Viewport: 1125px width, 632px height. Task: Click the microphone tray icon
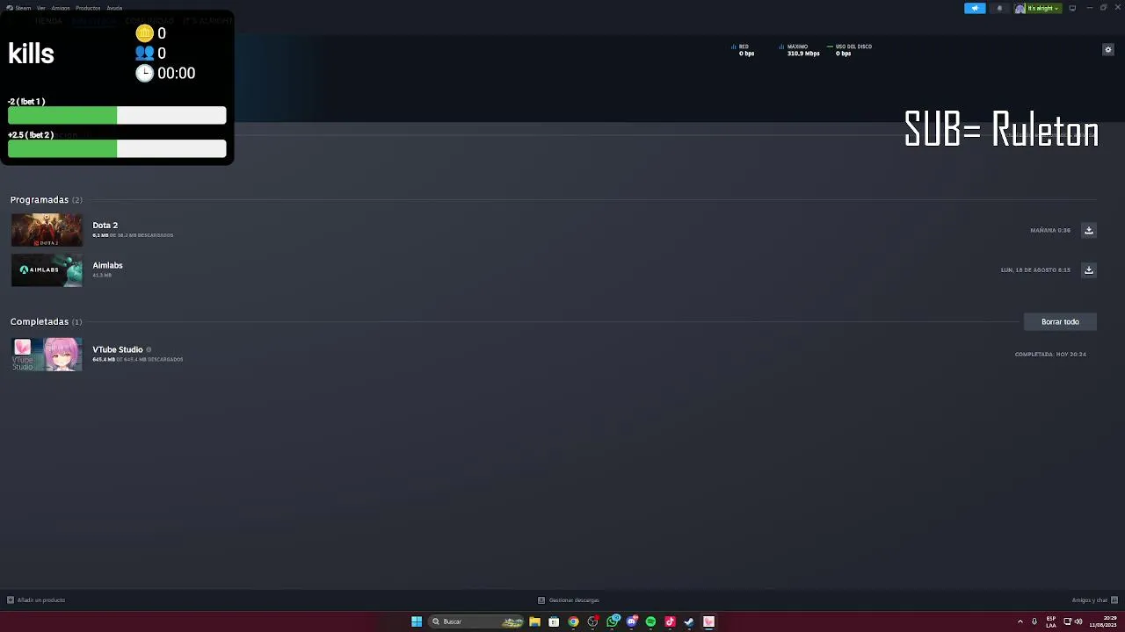1034,621
